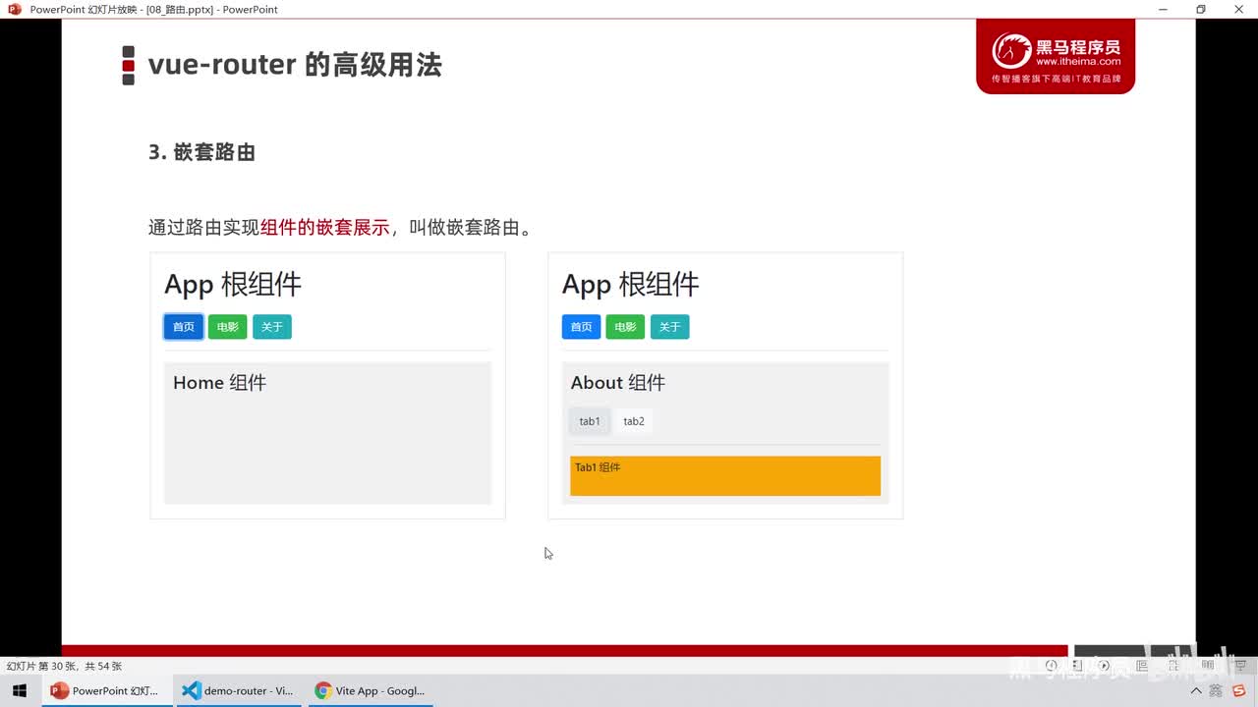Switch to Chrome Vite App window

[370, 691]
